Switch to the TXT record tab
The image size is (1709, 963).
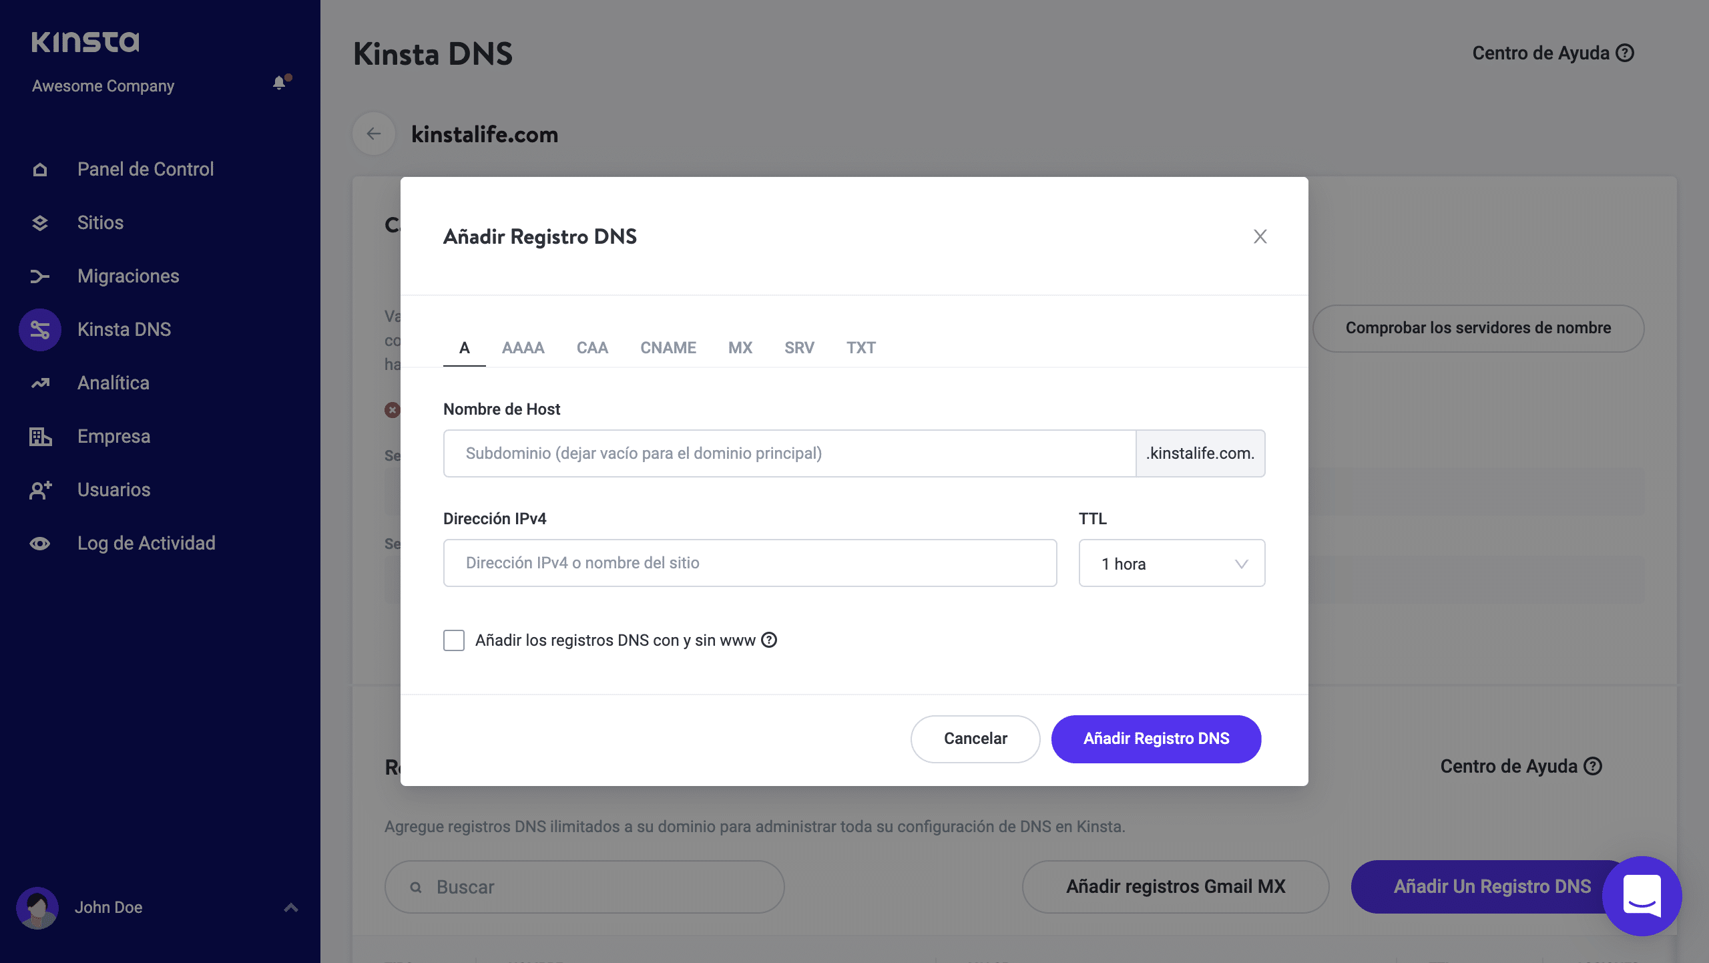(x=861, y=348)
